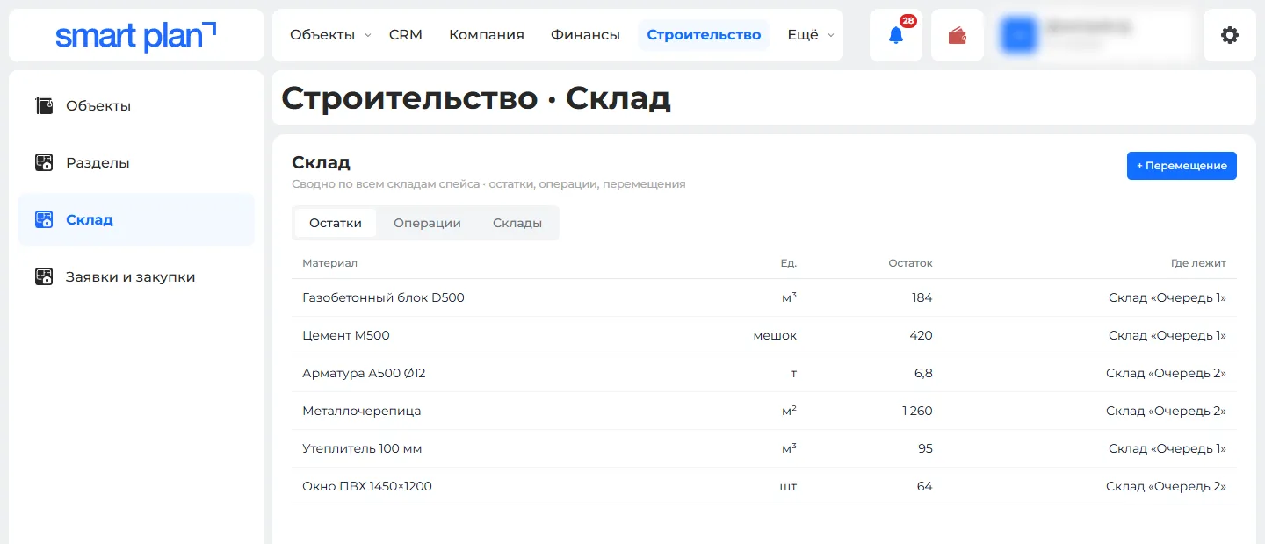Image resolution: width=1265 pixels, height=544 pixels.
Task: Click the 95 balance value
Action: [925, 448]
